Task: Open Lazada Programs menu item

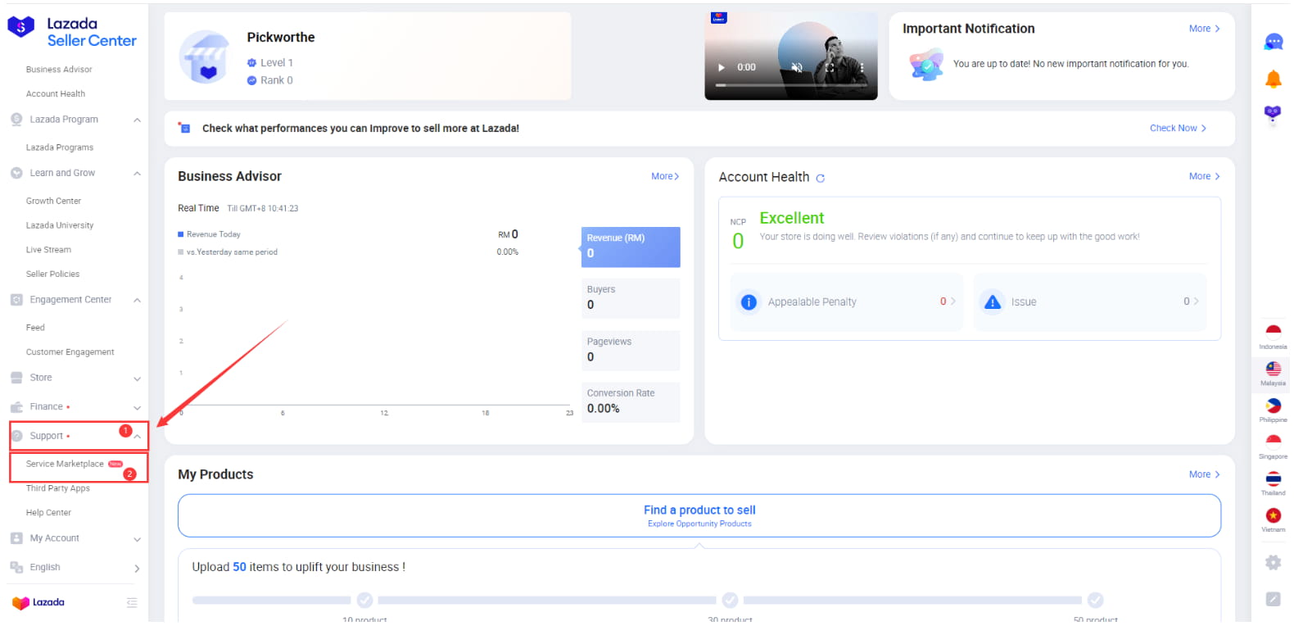Action: (60, 147)
